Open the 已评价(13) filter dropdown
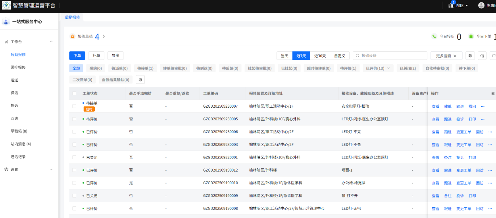 pyautogui.click(x=377, y=68)
